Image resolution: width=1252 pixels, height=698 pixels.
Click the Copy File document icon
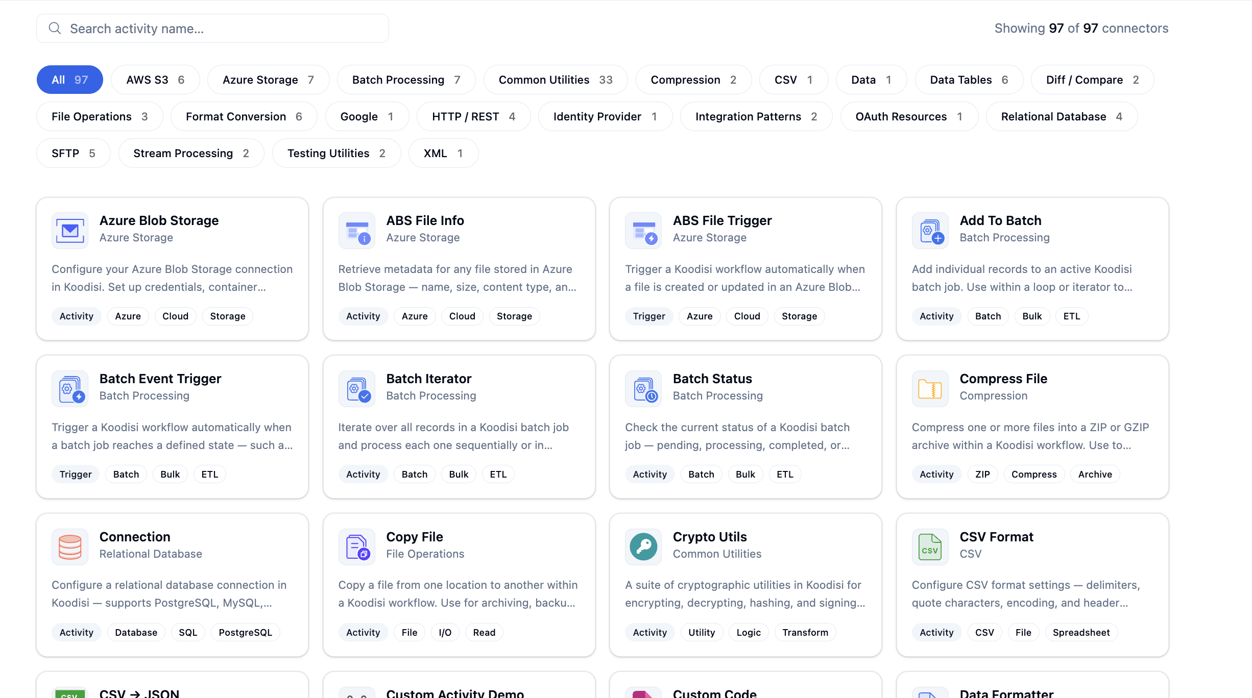[357, 547]
